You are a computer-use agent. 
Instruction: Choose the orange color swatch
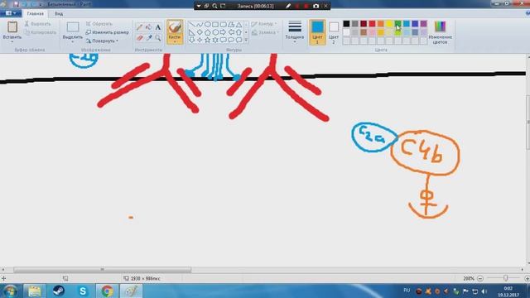(381, 24)
